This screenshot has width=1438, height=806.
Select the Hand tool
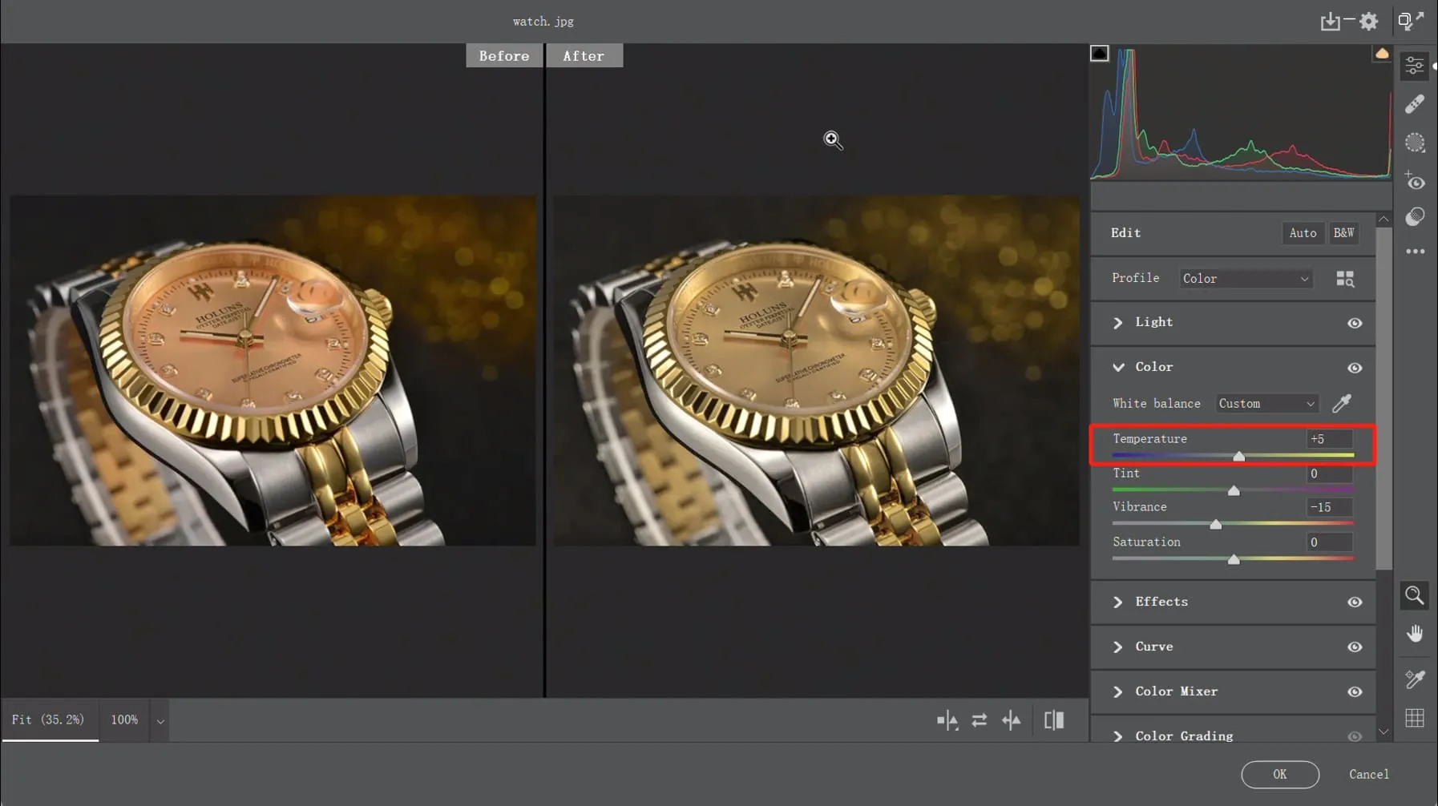(x=1415, y=633)
